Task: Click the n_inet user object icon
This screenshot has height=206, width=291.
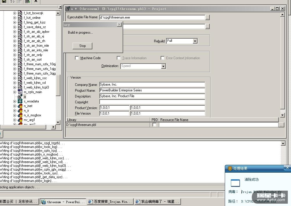Action: [20, 106]
